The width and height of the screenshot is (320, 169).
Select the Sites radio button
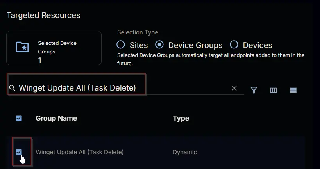tap(121, 44)
